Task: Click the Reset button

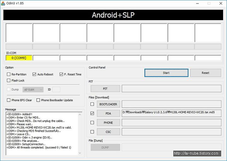Action: tap(206, 73)
